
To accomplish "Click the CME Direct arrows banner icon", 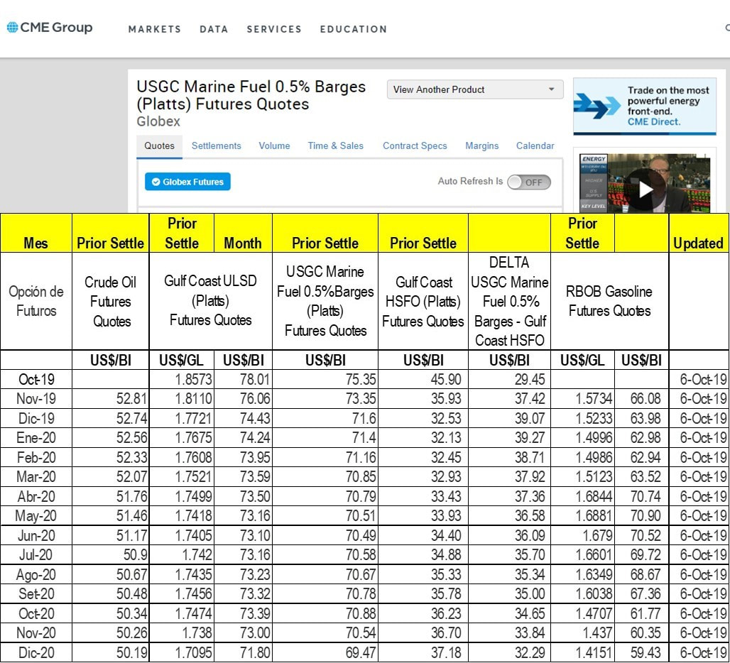I will 597,106.
